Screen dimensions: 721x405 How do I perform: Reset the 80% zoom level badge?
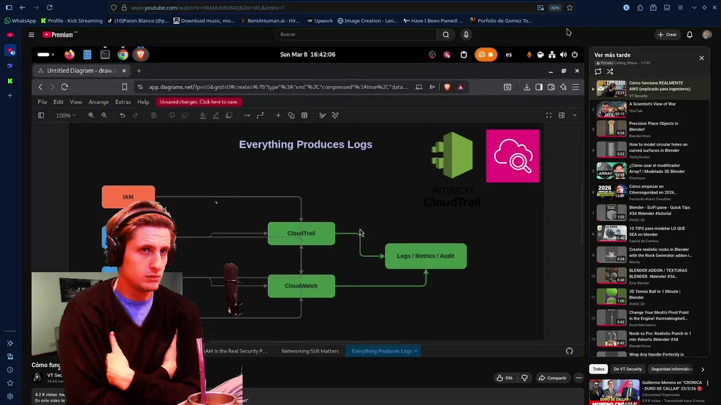coord(555,8)
